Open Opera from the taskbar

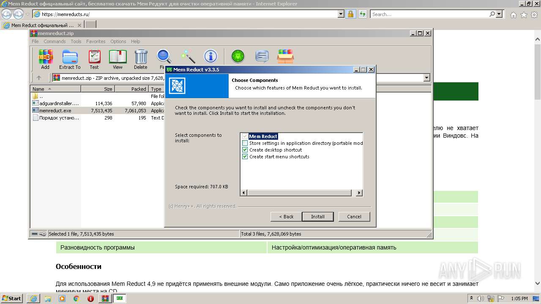pos(90,298)
